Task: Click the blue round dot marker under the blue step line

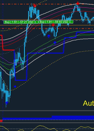Action: [15, 86]
